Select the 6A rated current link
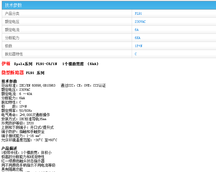Viewport: 216px width, 172px height. (x=136, y=30)
